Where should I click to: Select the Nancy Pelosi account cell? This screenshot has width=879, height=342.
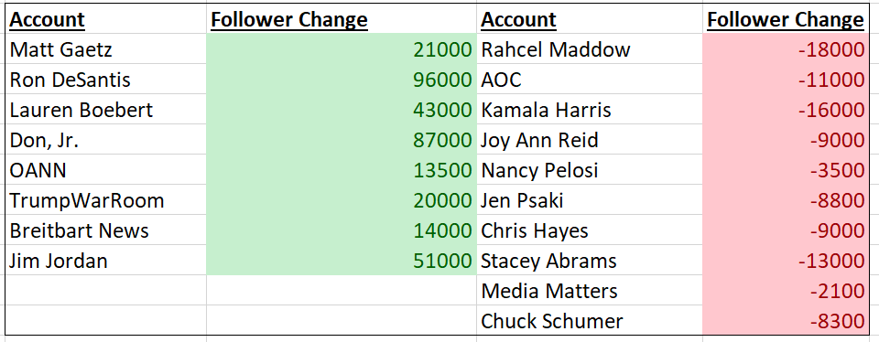590,170
